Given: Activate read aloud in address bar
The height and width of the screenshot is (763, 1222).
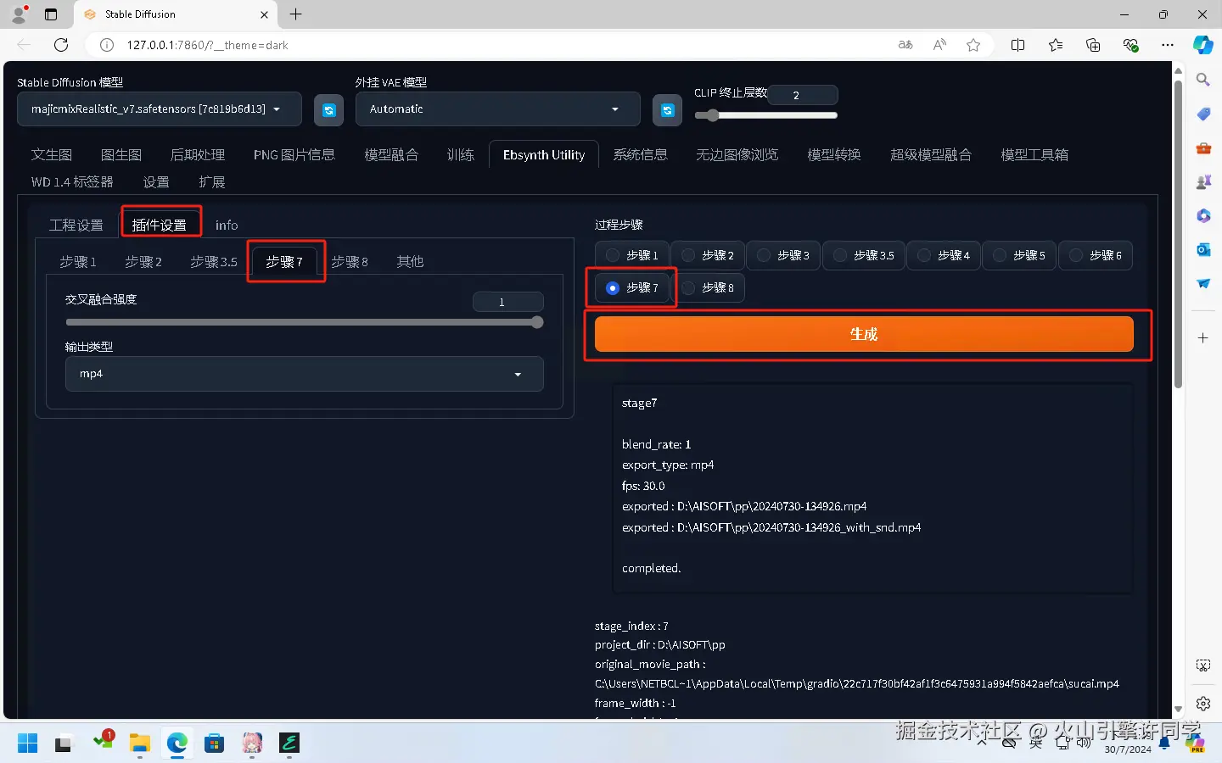Looking at the screenshot, I should 939,45.
